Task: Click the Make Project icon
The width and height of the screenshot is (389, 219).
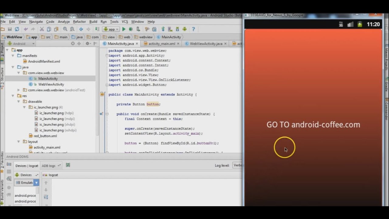Action: [97, 29]
